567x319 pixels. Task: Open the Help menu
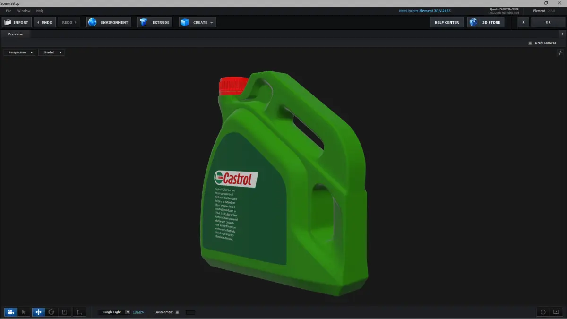[x=40, y=11]
